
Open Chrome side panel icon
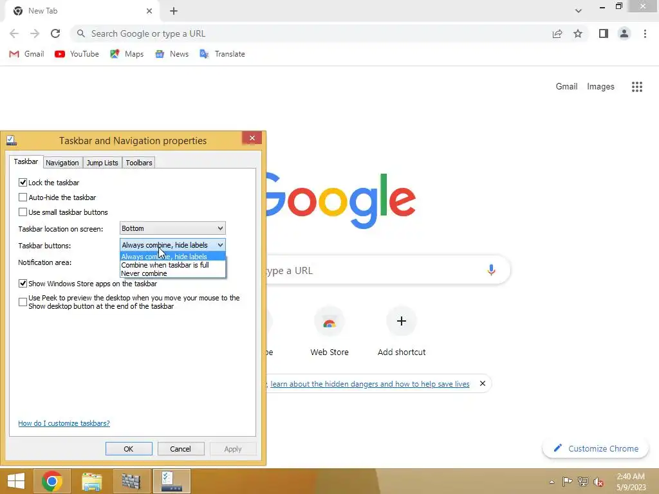604,33
